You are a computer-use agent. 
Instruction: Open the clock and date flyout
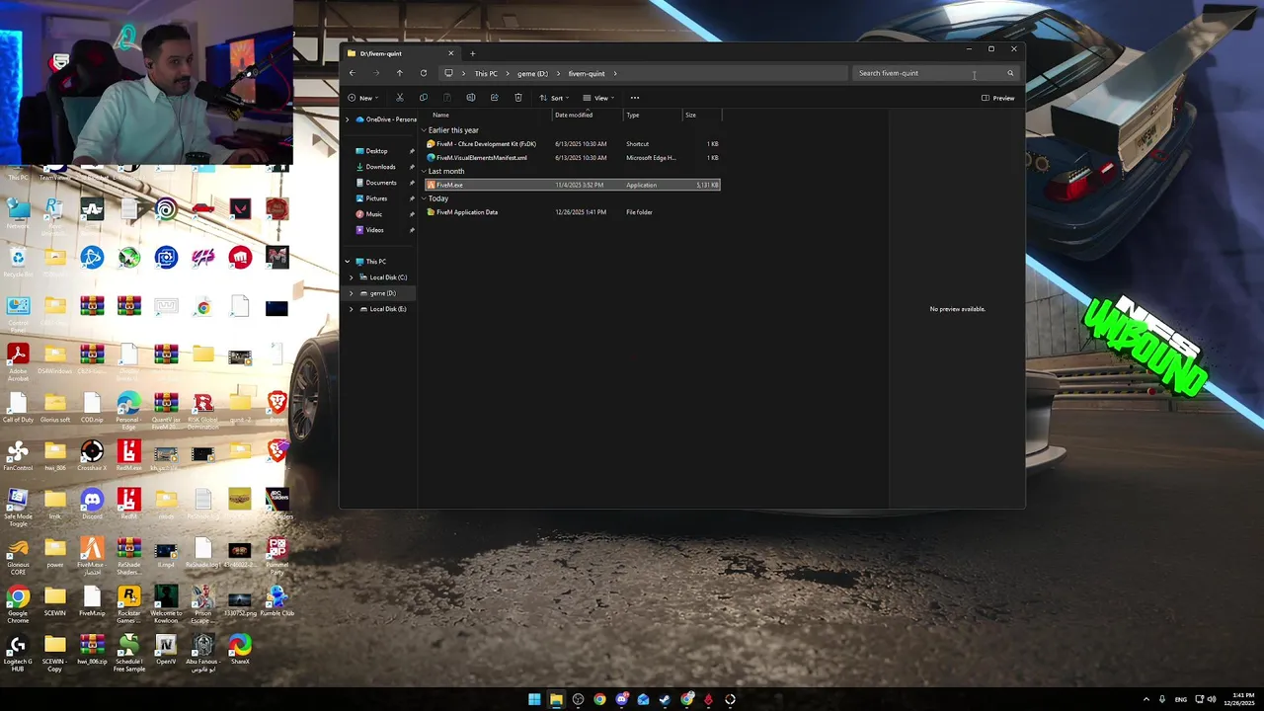1238,699
